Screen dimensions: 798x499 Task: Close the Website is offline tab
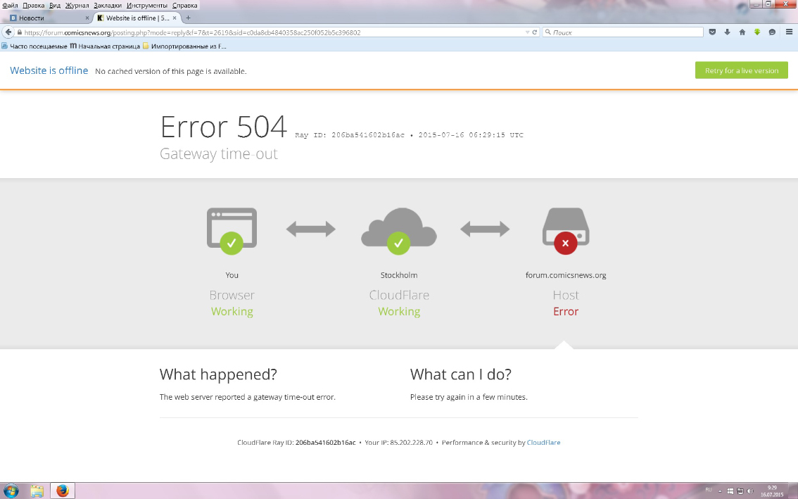click(x=175, y=18)
